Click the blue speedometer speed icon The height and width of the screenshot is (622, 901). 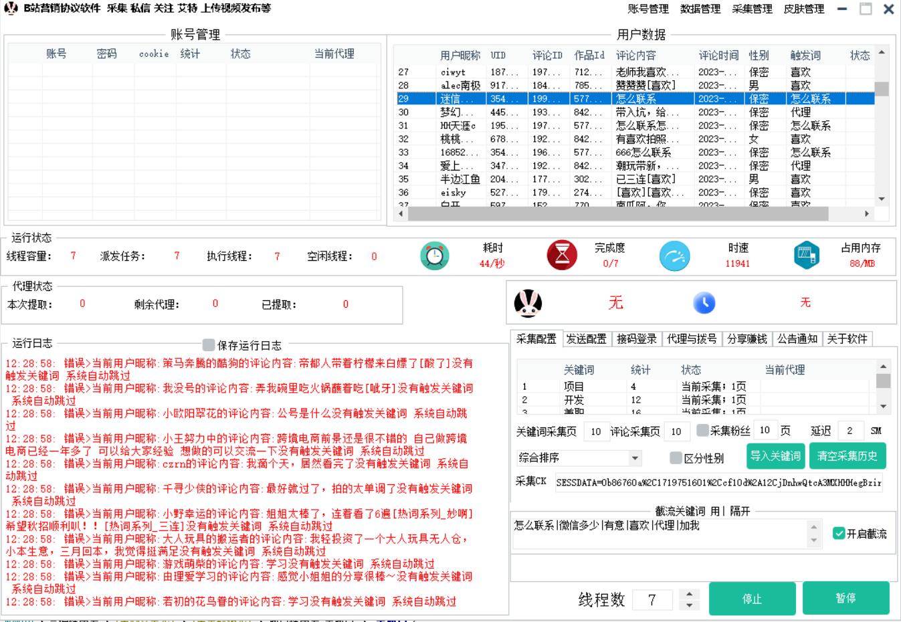[x=674, y=255]
